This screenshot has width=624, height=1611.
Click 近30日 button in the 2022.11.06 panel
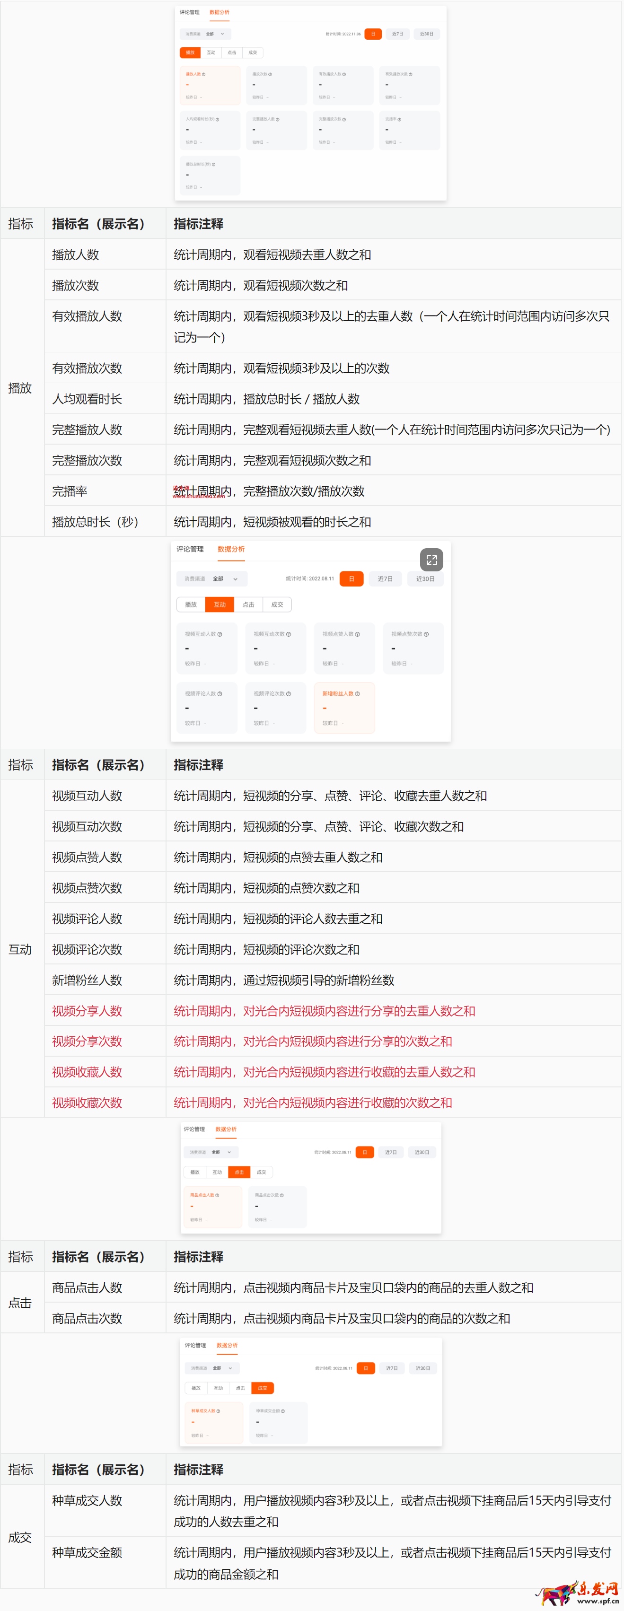click(x=426, y=34)
